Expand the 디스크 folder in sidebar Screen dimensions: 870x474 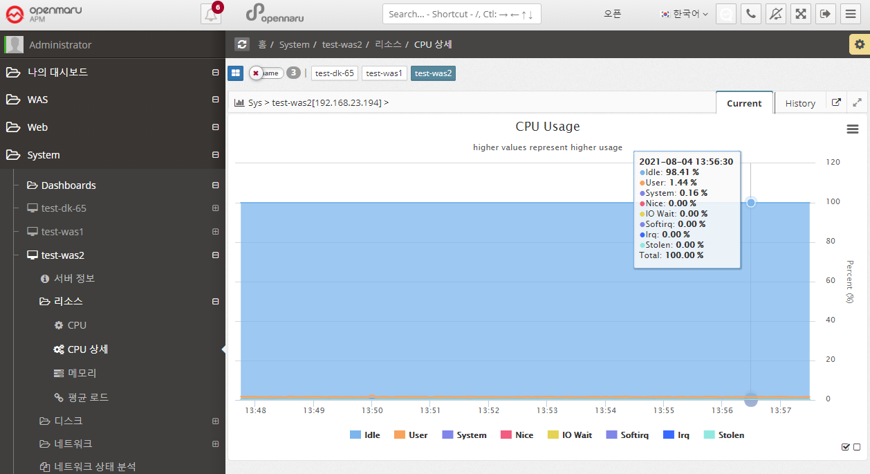click(x=215, y=421)
